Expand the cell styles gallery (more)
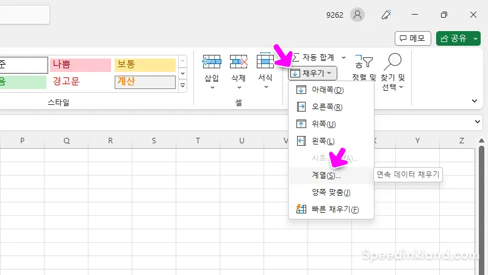This screenshot has height=275, width=488. (x=182, y=85)
